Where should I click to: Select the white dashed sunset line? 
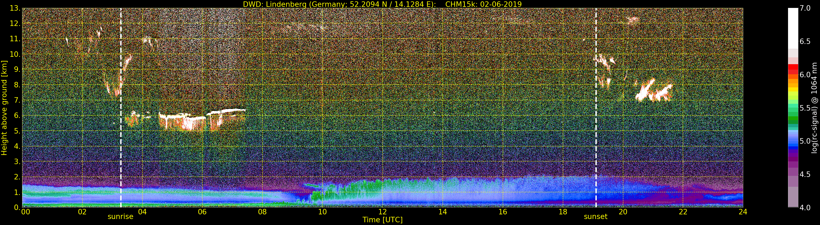click(596, 108)
